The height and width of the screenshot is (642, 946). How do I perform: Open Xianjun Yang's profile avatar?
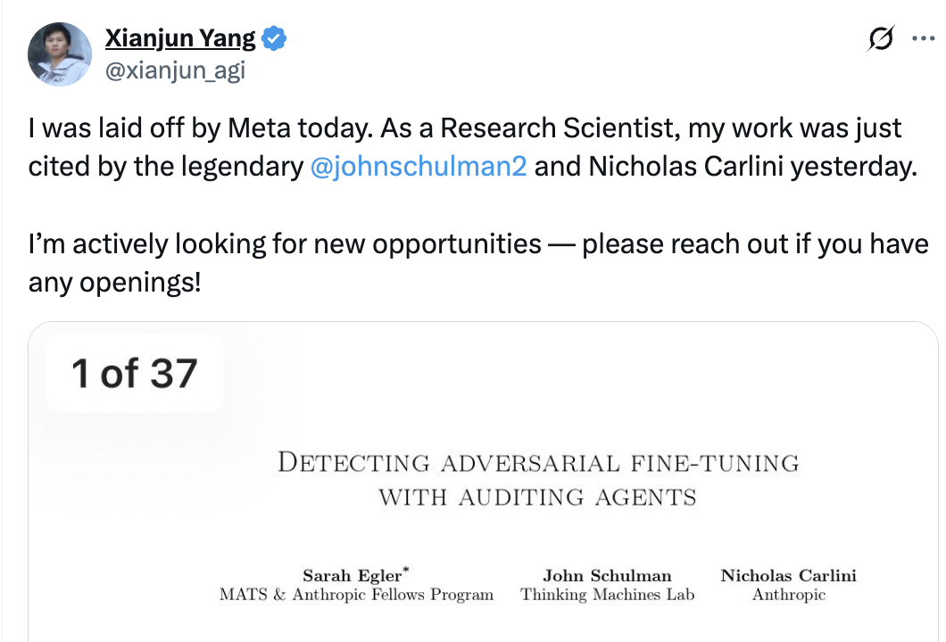(x=60, y=54)
